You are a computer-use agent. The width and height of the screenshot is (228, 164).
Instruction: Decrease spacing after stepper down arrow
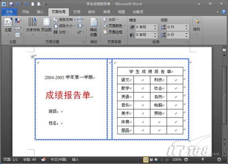point(186,37)
